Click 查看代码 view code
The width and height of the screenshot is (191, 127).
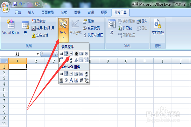pos(91,28)
